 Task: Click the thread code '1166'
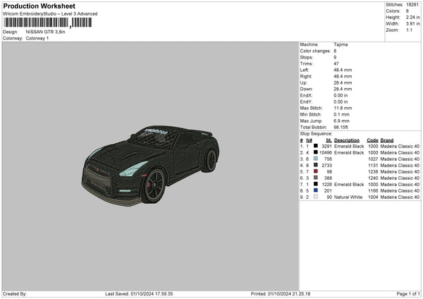pyautogui.click(x=373, y=191)
